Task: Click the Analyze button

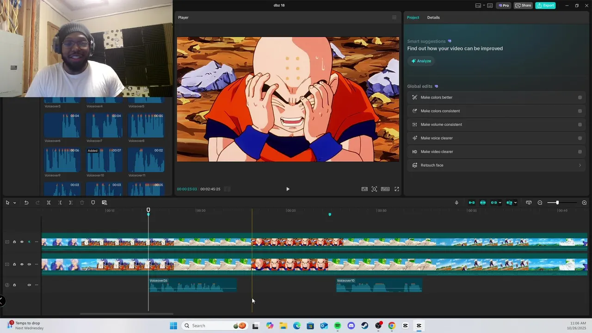Action: pyautogui.click(x=421, y=61)
